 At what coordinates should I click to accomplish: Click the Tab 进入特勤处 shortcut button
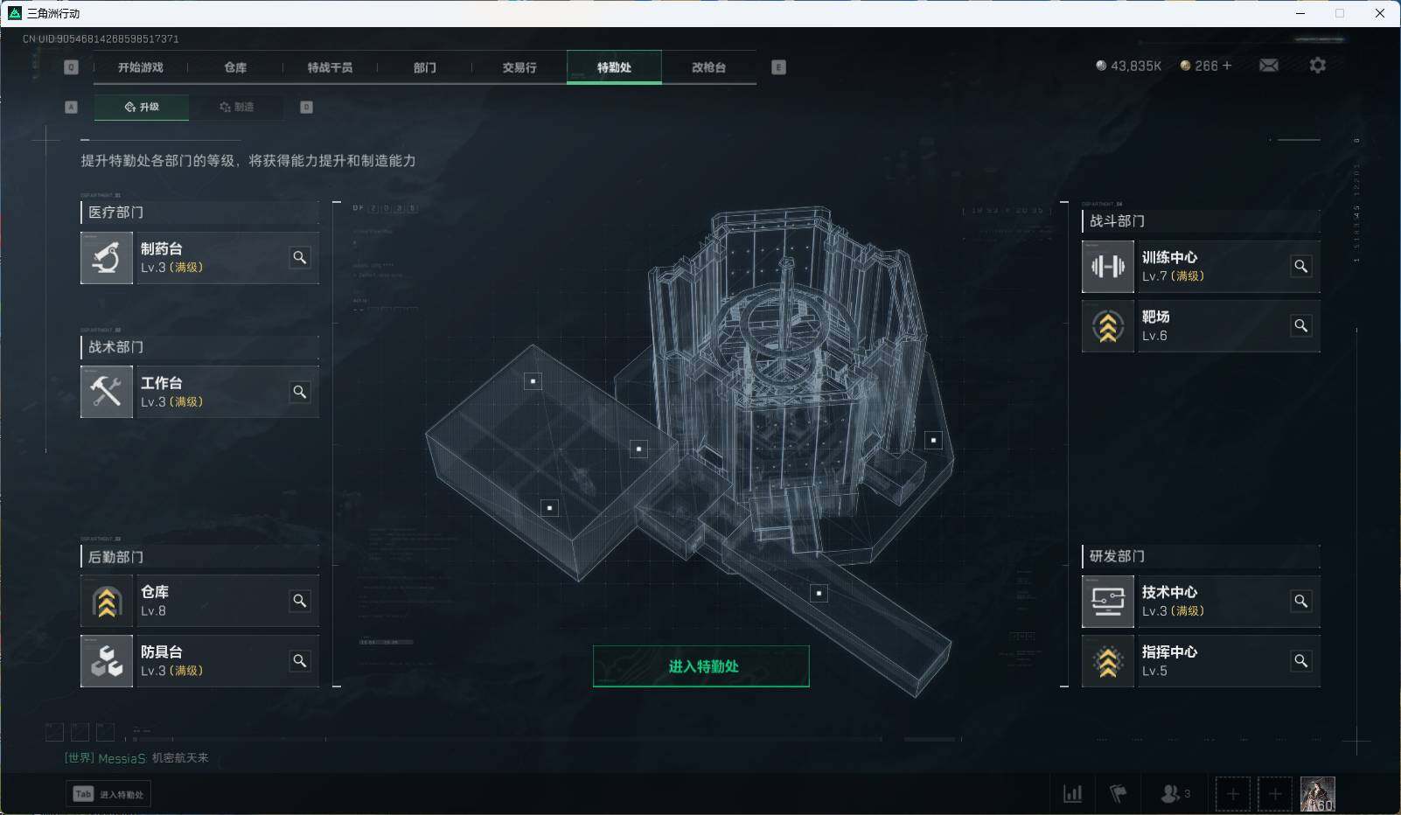[108, 794]
